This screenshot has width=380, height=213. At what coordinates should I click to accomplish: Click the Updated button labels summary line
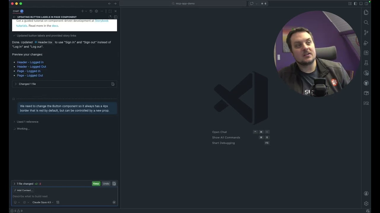45,36
